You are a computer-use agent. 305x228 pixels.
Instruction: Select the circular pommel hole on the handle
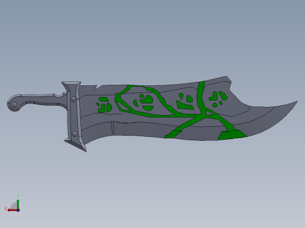(x=14, y=105)
